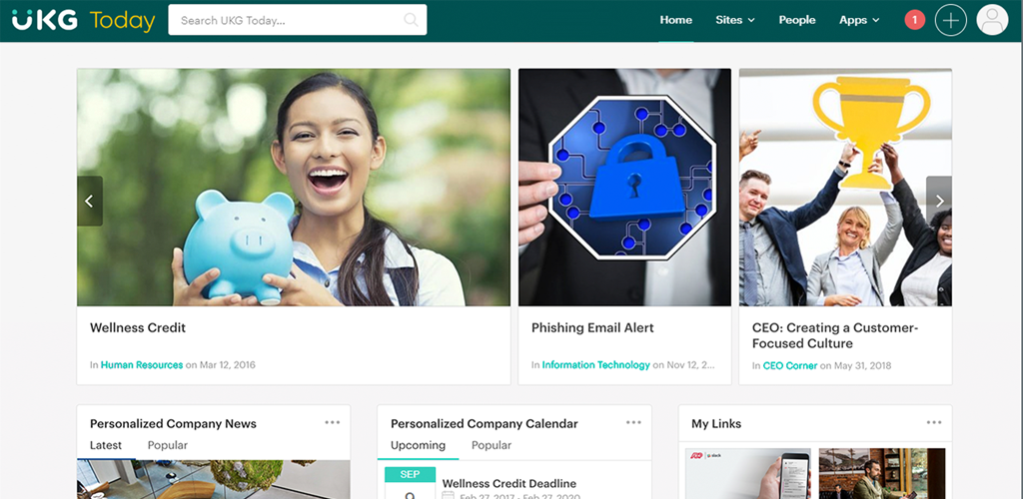
Task: Expand the Apps dropdown
Action: tap(859, 20)
